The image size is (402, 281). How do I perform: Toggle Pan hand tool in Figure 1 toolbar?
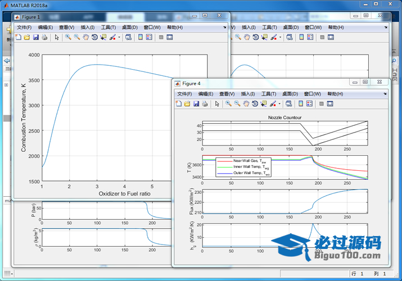(x=85, y=37)
